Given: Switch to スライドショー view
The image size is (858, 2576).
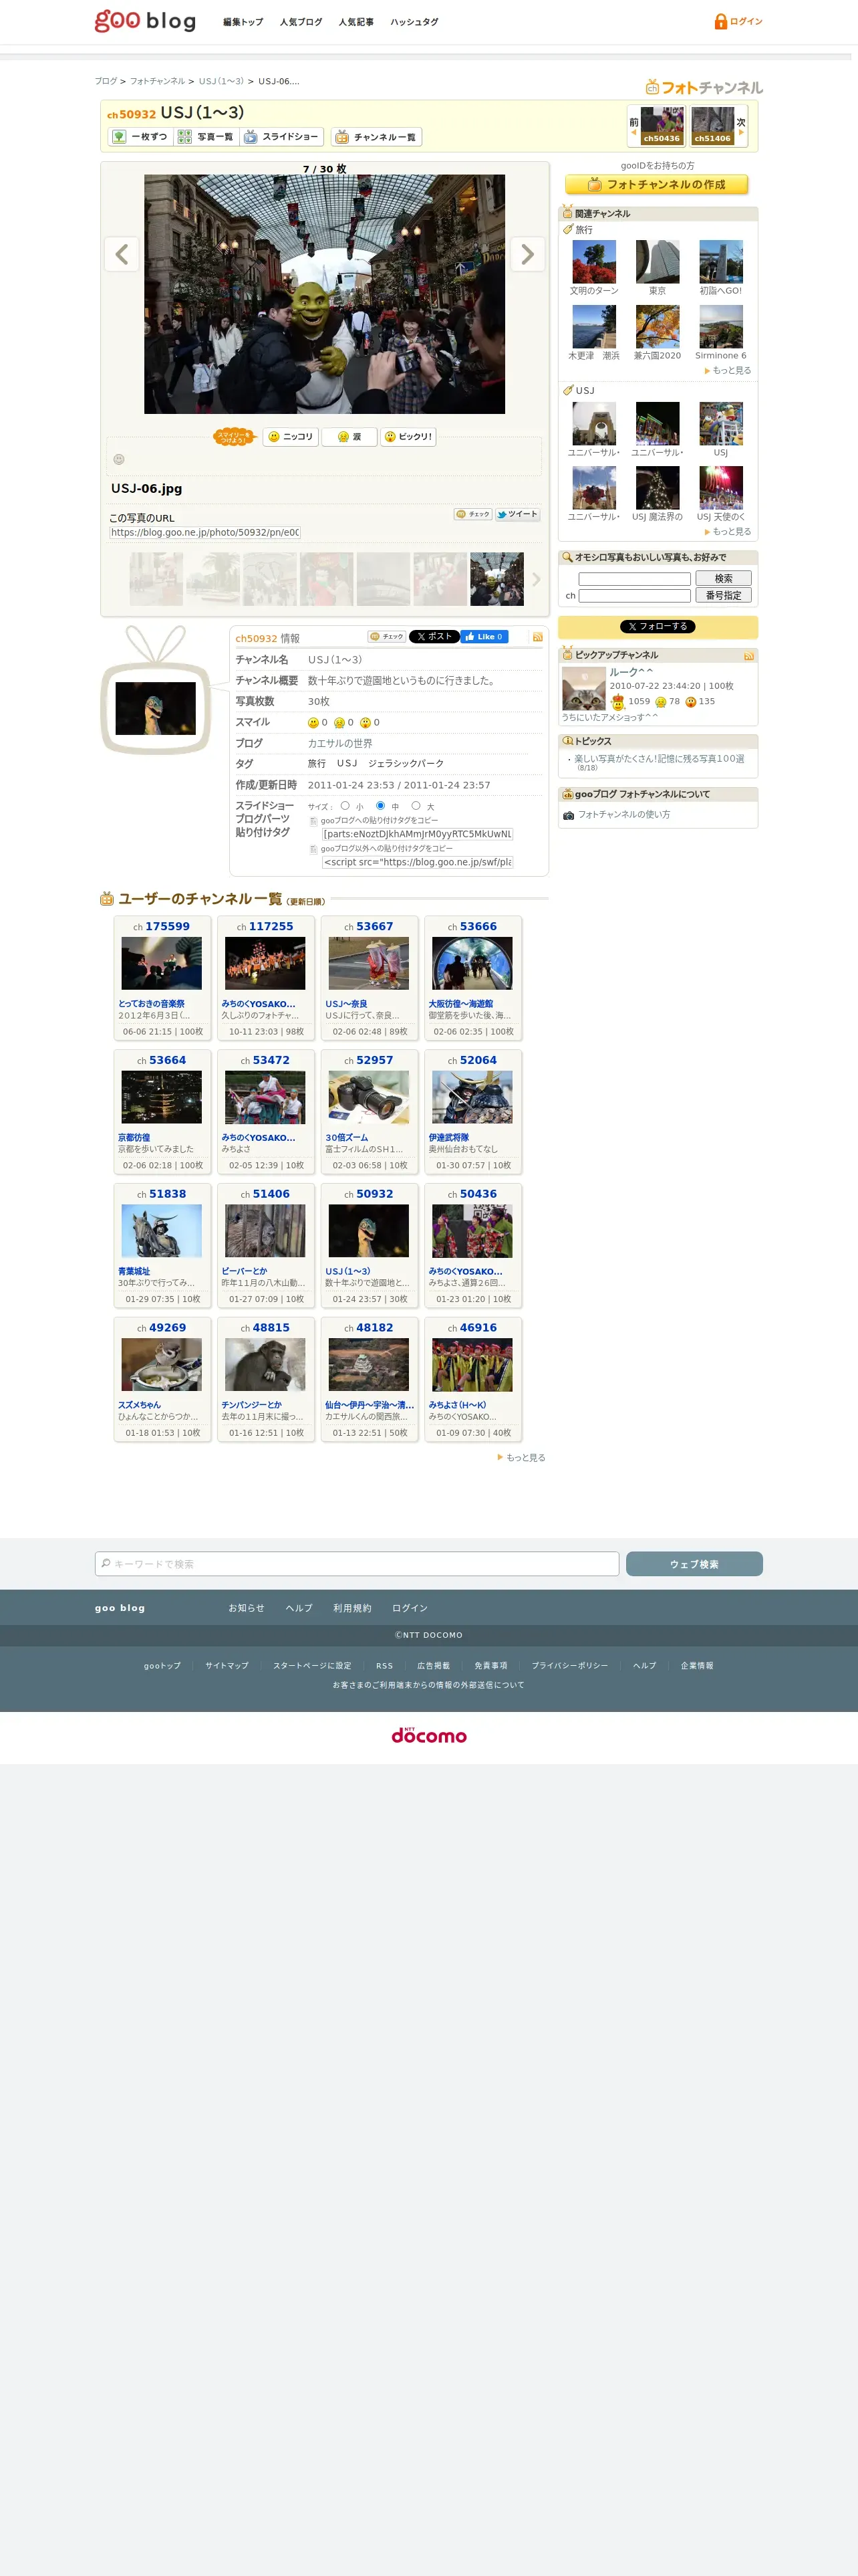Looking at the screenshot, I should tap(282, 137).
